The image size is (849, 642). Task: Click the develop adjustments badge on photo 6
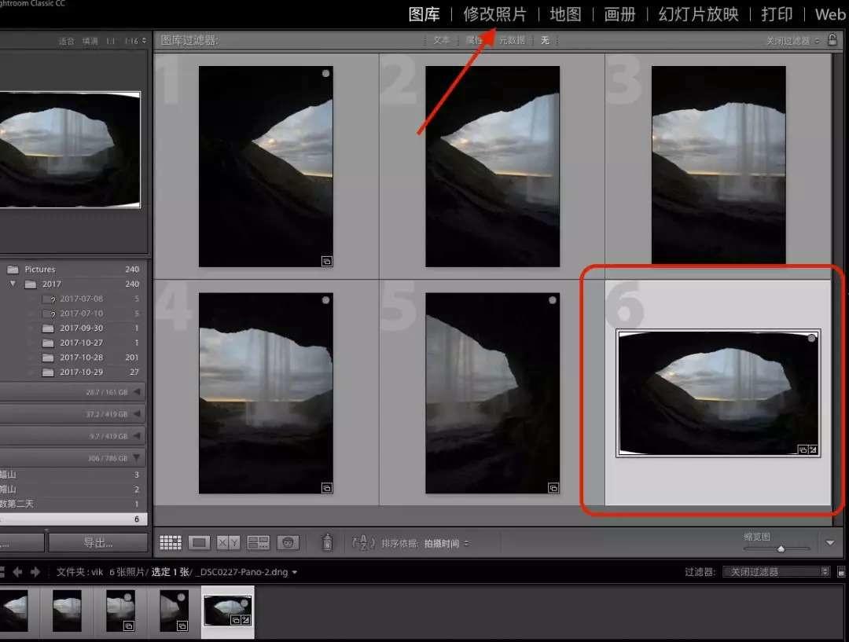click(x=813, y=449)
